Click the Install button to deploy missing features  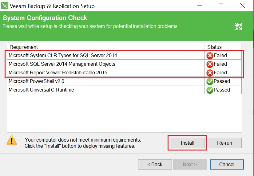187,143
